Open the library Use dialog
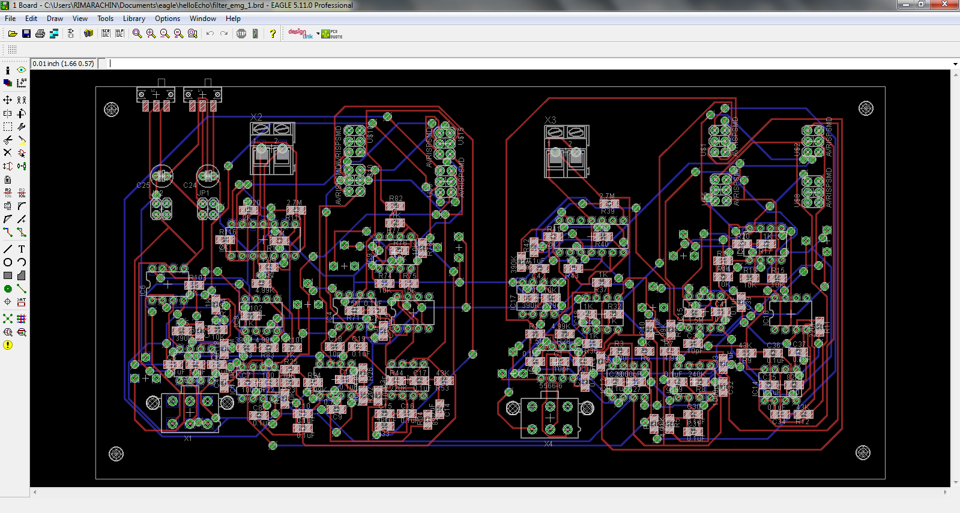This screenshot has width=960, height=513. [89, 34]
